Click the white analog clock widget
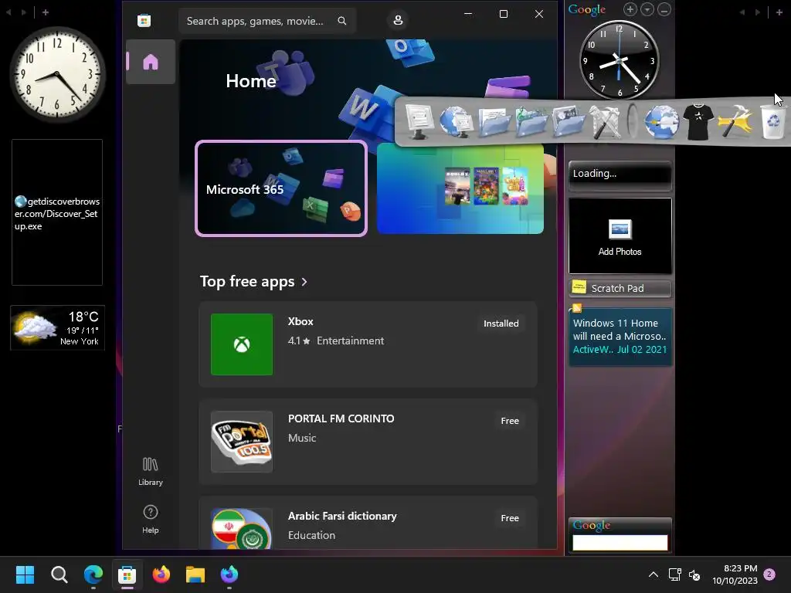Screen dimensions: 791x593 [x=57, y=74]
